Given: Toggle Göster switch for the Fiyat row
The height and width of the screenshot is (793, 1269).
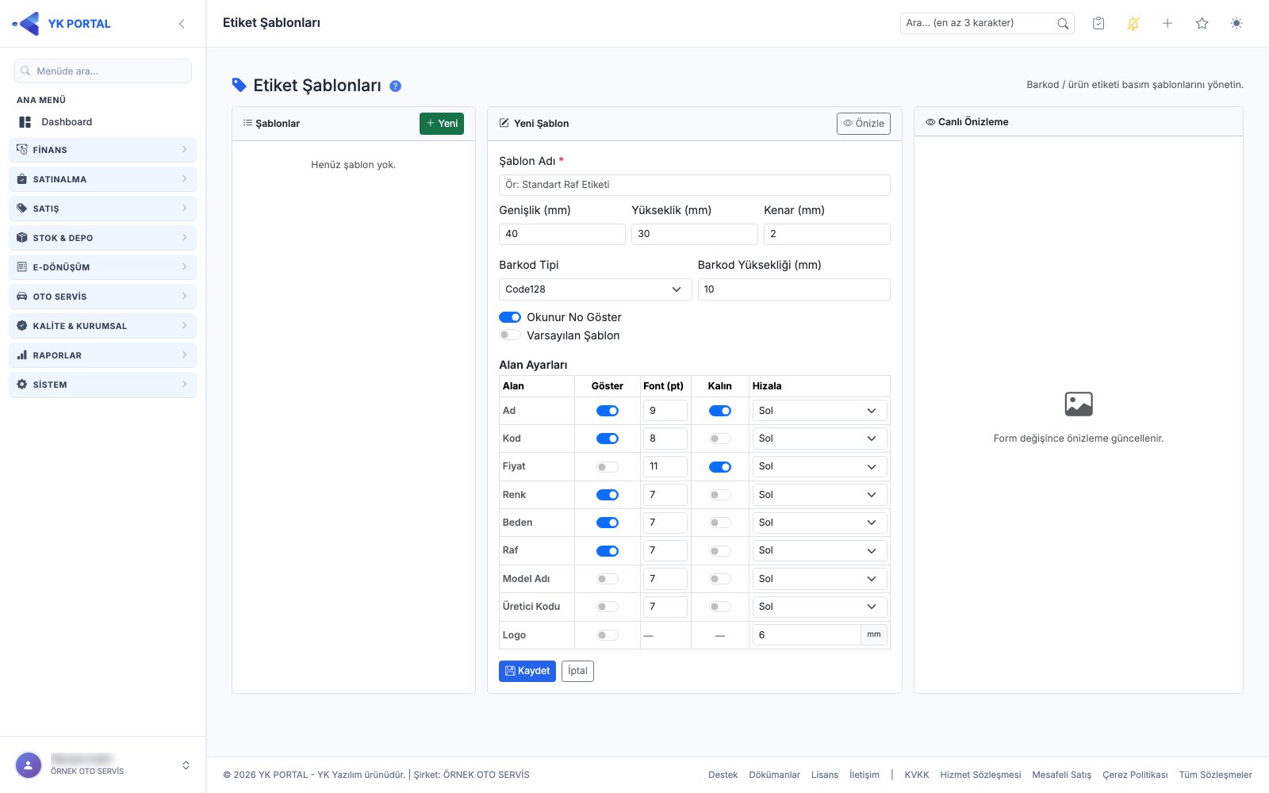Looking at the screenshot, I should pos(608,467).
